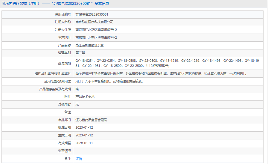
Task: Click the 结构及组成 description text
Action: coord(161,74)
